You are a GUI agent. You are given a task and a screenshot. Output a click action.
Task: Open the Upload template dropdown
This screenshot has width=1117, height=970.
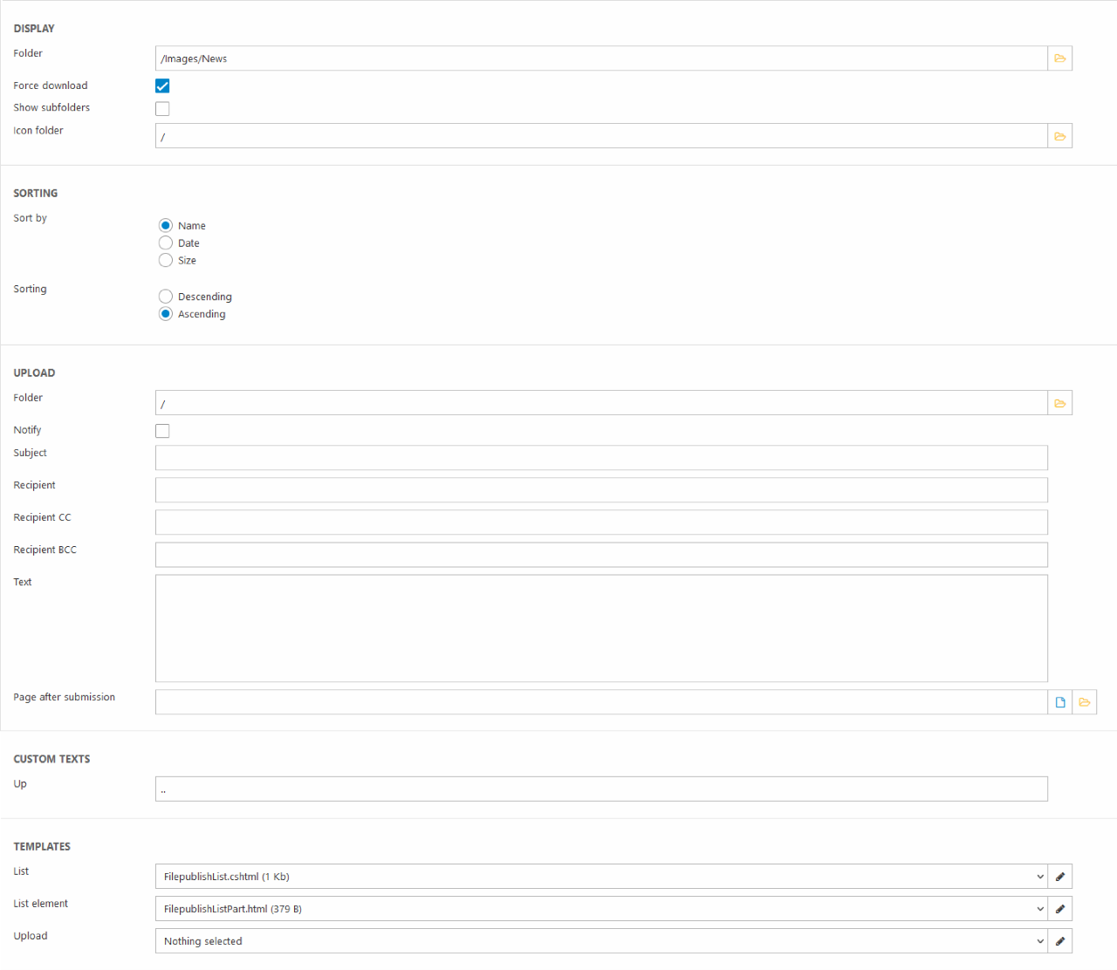click(x=600, y=941)
